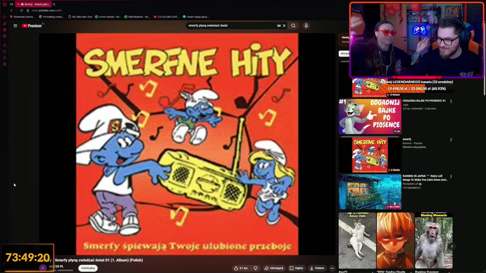Screen dimensions: 486x273
Task: Select the Wszystkie filter chip
Action: (x=344, y=53)
